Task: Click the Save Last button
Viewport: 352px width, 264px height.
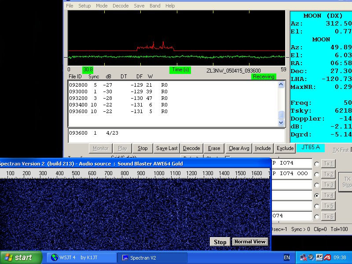Action: click(167, 148)
